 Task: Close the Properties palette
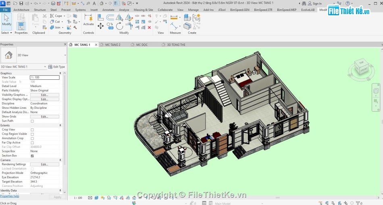(65, 44)
